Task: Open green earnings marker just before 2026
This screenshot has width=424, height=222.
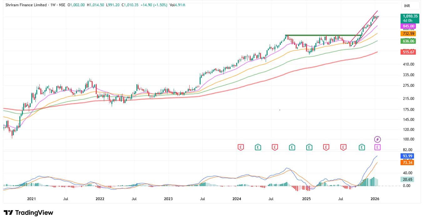Action: 362,147
